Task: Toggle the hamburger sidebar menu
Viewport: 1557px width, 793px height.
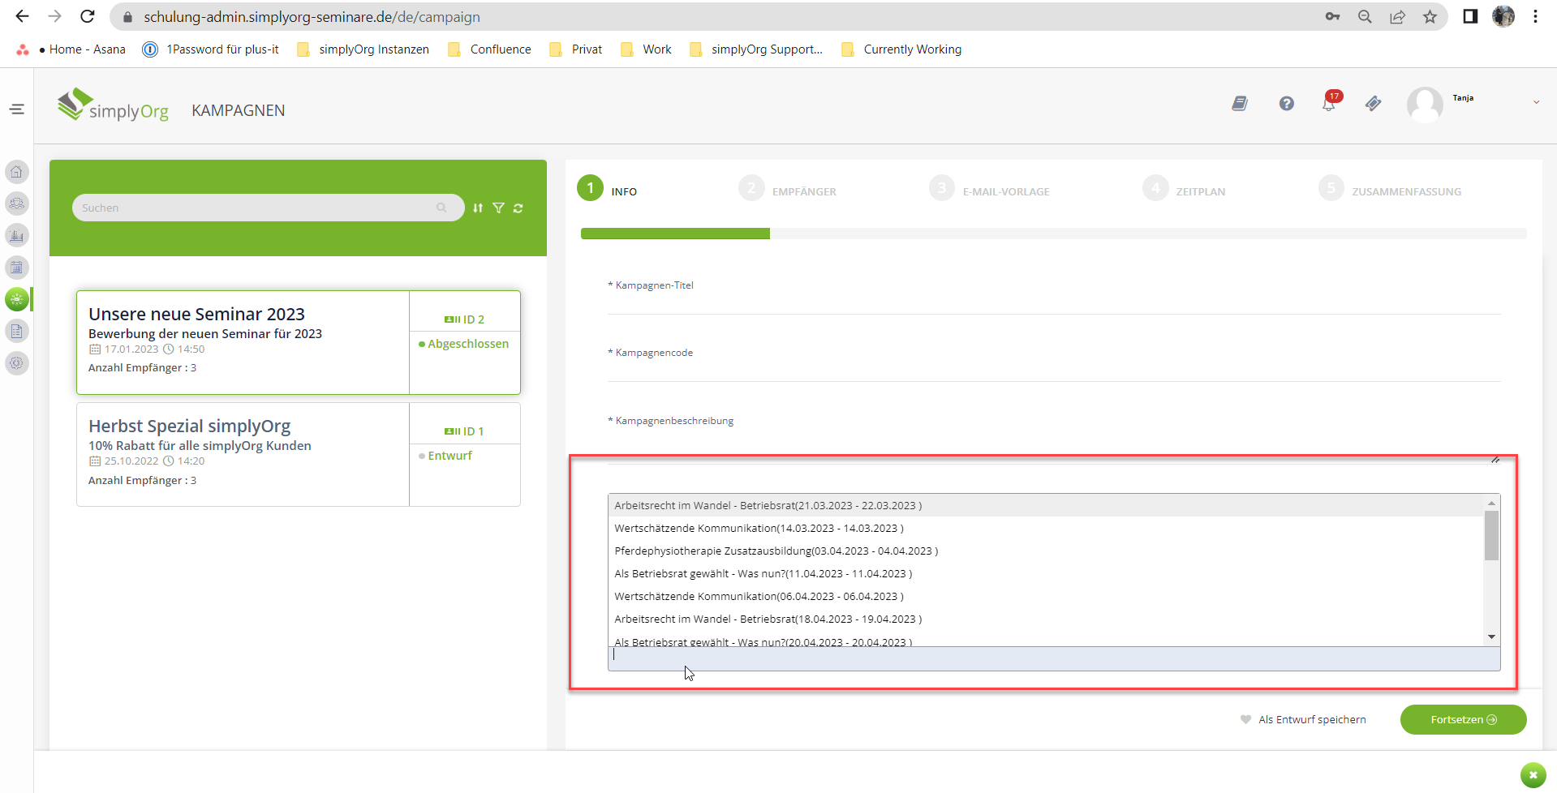Action: [x=17, y=109]
